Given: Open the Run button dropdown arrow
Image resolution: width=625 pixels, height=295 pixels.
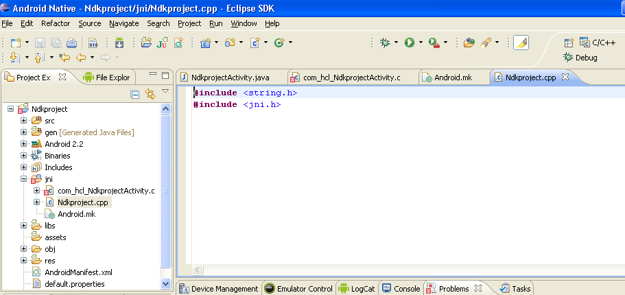Looking at the screenshot, I should coord(419,43).
